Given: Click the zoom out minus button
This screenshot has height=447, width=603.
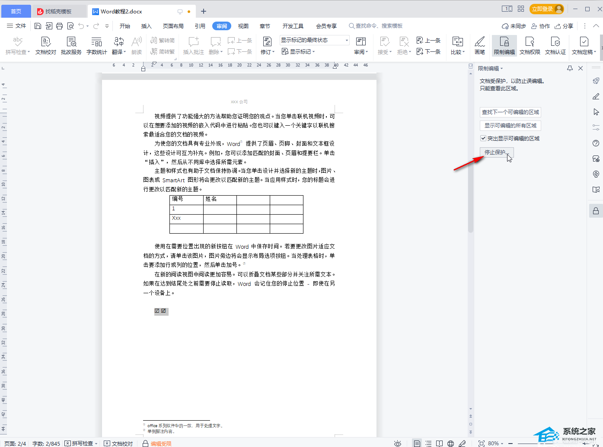Looking at the screenshot, I should [510, 443].
